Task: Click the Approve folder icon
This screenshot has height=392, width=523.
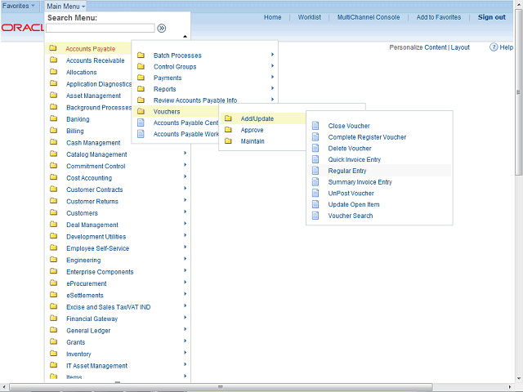Action: 228,130
